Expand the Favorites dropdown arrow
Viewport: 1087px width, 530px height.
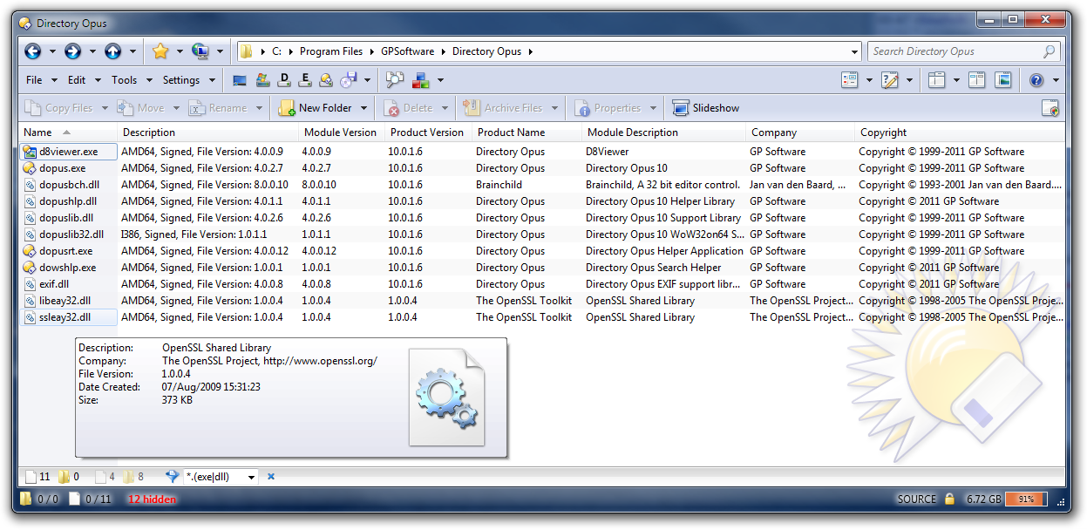(180, 51)
